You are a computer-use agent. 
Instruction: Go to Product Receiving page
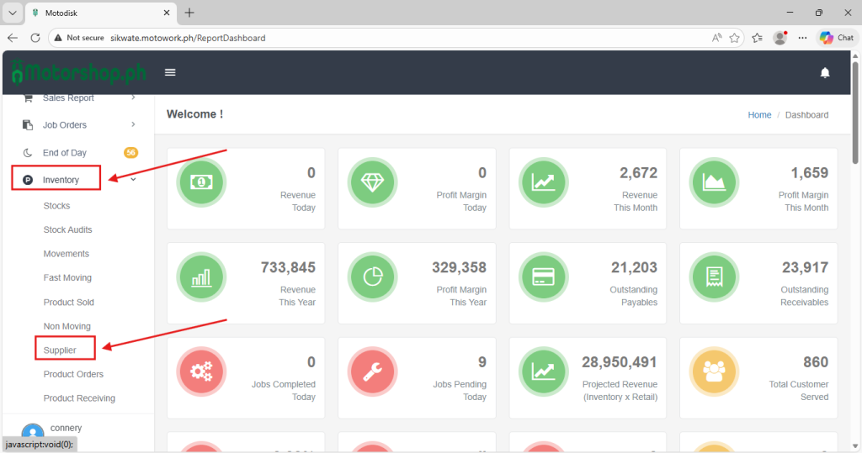point(79,398)
